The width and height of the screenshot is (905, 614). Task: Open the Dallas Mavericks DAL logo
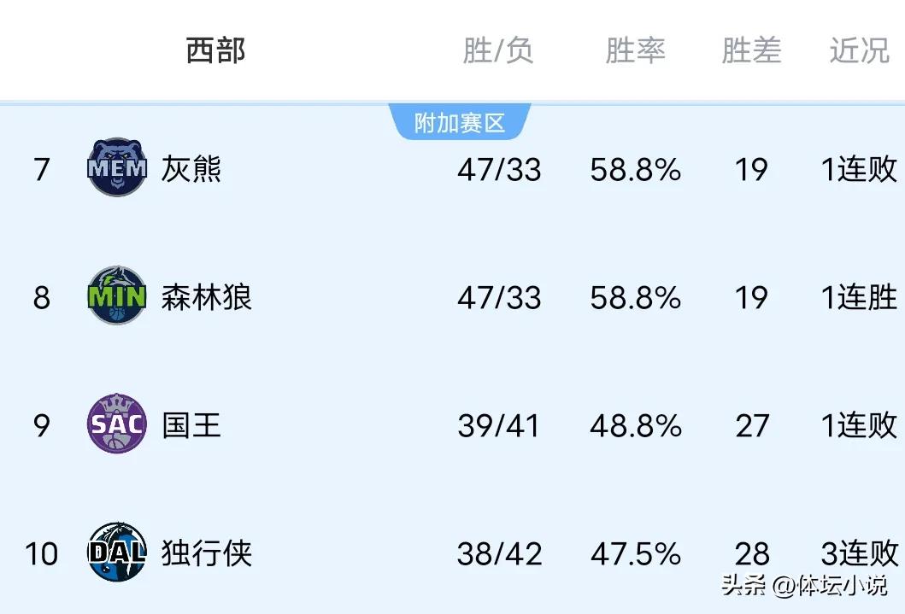117,552
